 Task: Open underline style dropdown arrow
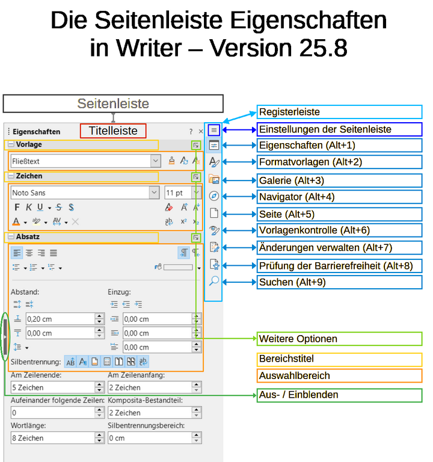pos(49,208)
